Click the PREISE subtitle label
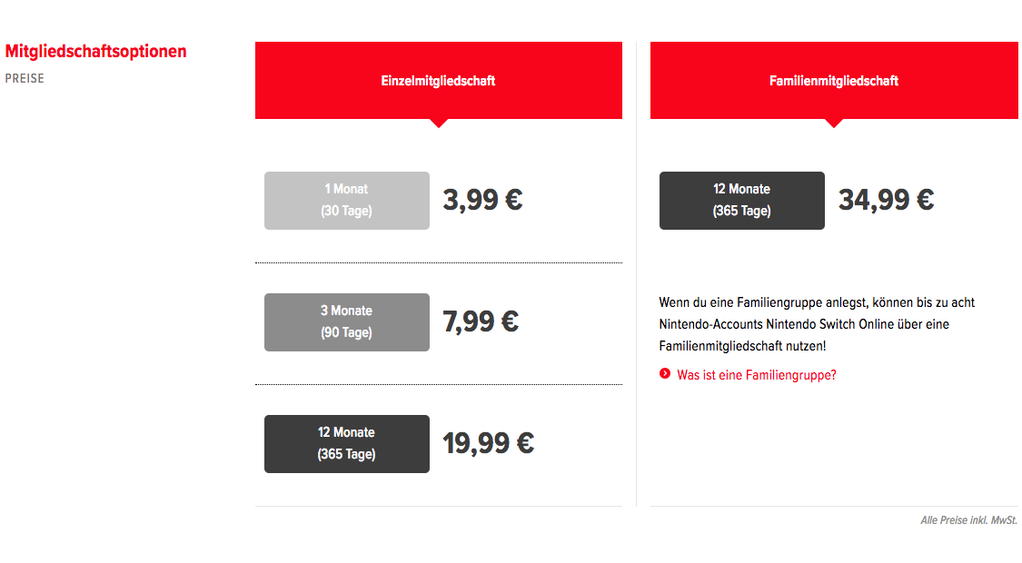This screenshot has width=1022, height=563. point(25,78)
